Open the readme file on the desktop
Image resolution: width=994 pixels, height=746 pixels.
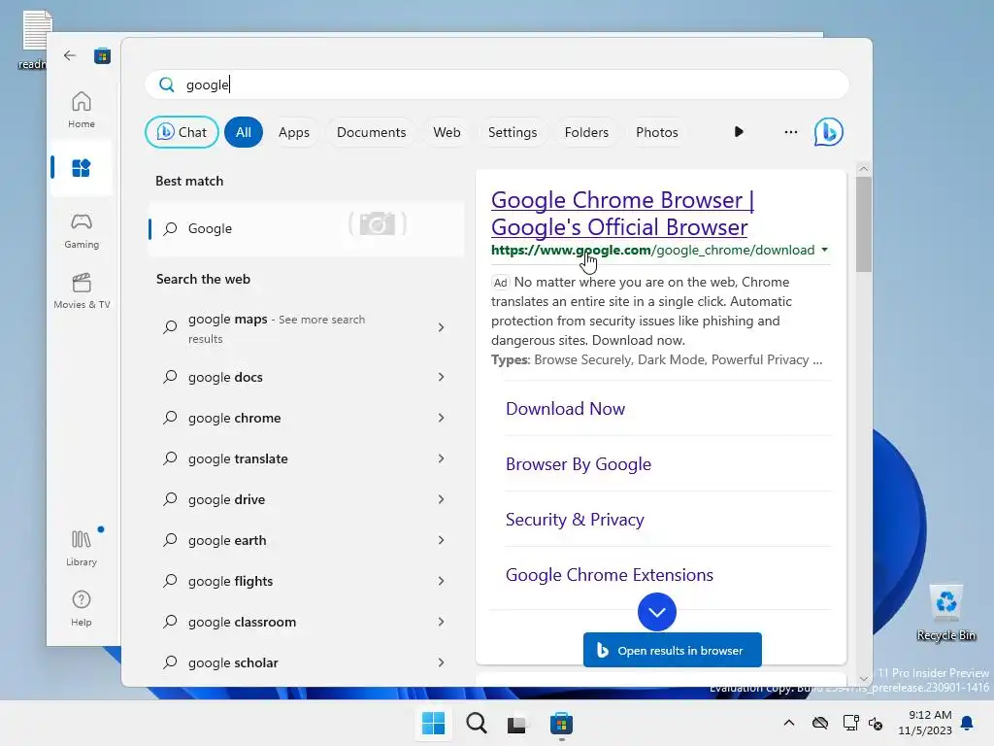34,39
